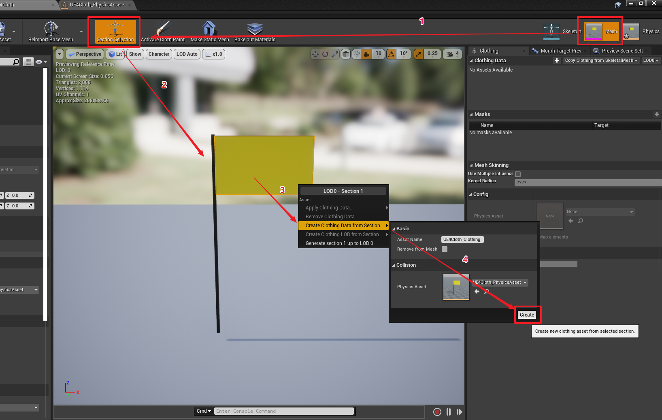This screenshot has width=662, height=420.
Task: Choose Remove Clothing Data menu entry
Action: pos(343,217)
